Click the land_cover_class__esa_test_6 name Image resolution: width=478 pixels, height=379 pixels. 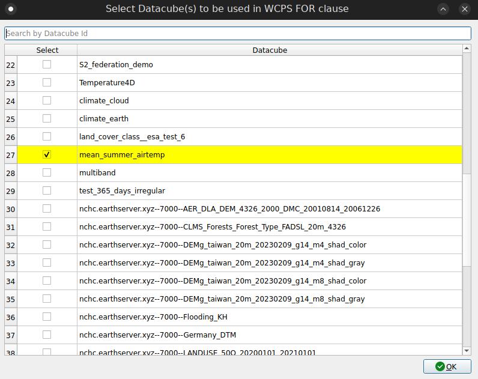tap(132, 136)
